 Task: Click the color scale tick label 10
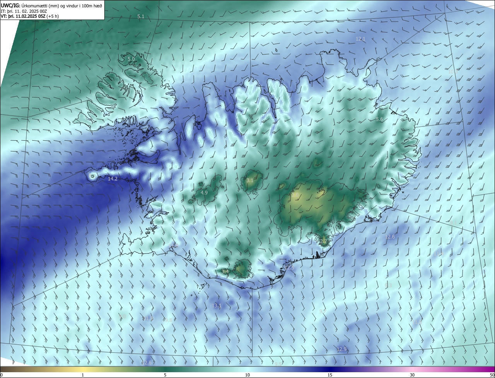tap(247, 375)
